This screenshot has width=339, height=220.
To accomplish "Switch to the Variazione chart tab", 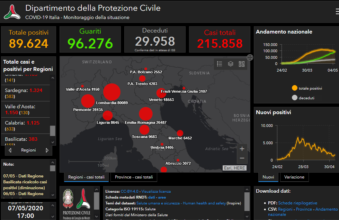I will pos(294,177).
